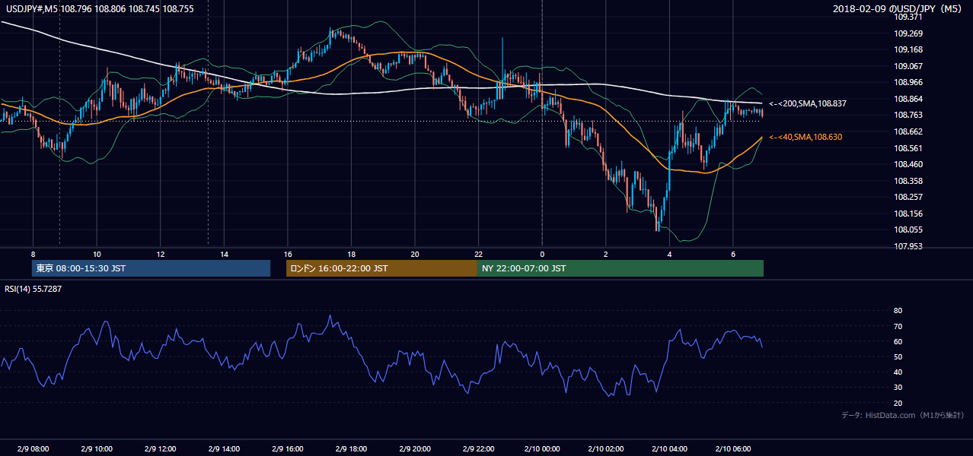Click price level 108.966 on the axis

[908, 82]
